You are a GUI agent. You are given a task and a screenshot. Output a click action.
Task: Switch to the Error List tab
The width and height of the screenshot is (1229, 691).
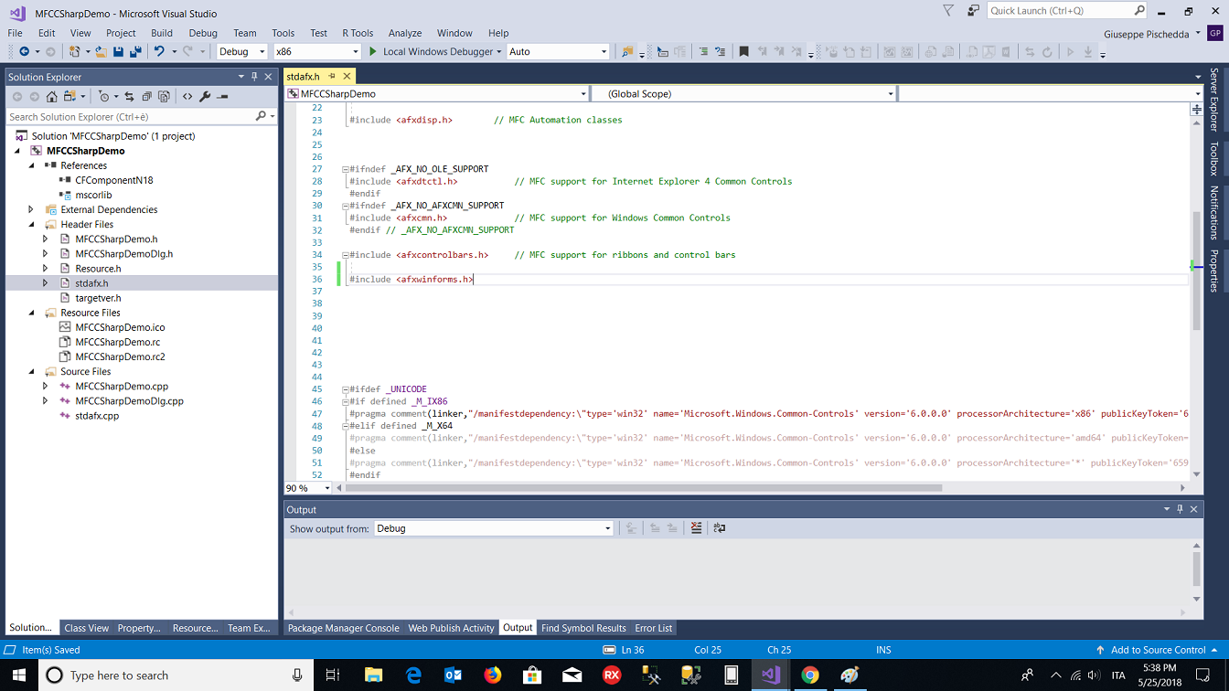click(654, 628)
